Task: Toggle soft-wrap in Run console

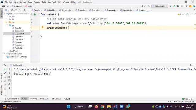Action: tap(9, 77)
